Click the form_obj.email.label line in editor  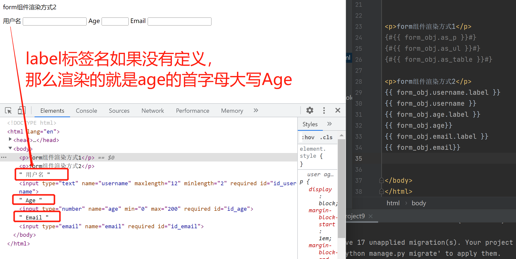tap(436, 136)
